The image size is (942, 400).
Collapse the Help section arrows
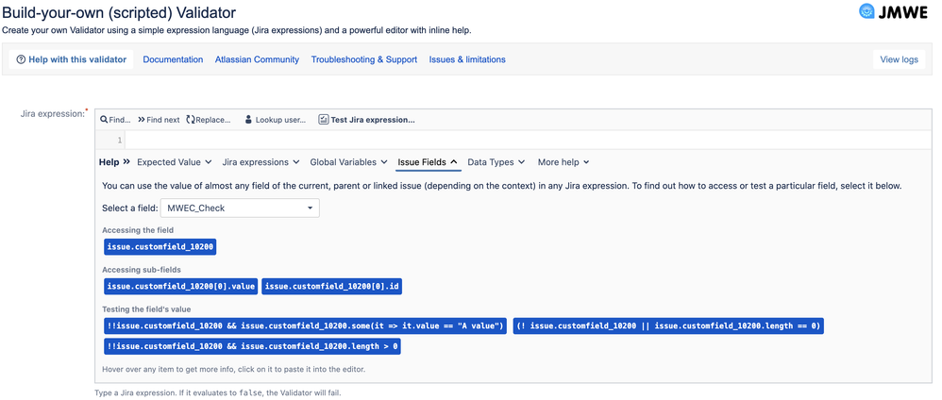coord(126,162)
